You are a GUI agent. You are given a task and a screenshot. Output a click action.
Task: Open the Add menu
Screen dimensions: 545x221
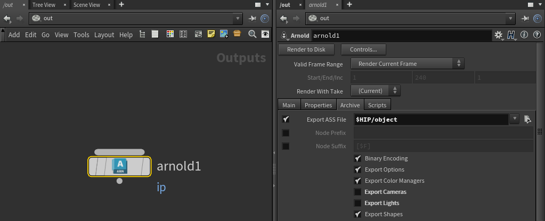(x=14, y=35)
